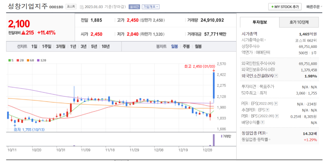Select the 3개월 line chart period
Image resolution: width=326 pixels, height=161 pixels.
tap(60, 46)
